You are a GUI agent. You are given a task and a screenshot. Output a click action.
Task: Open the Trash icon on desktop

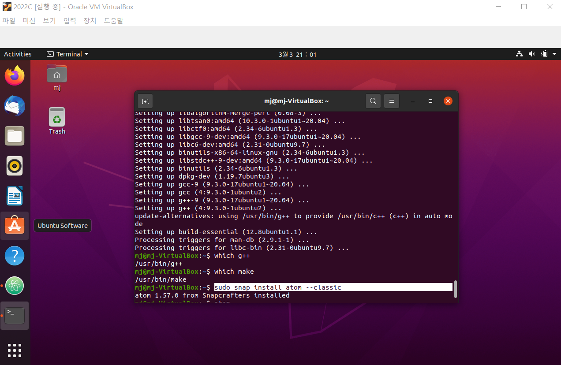tap(57, 121)
